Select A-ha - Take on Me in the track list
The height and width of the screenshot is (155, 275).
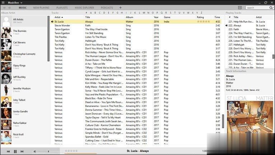coord(136,64)
